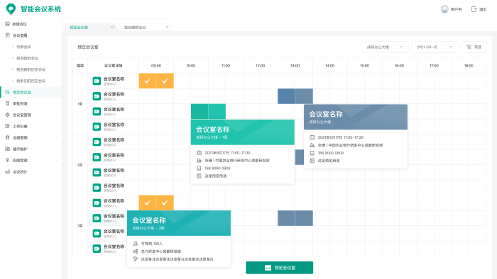Click the green 预定会议室 button at bottom
The height and width of the screenshot is (279, 497).
click(x=279, y=268)
